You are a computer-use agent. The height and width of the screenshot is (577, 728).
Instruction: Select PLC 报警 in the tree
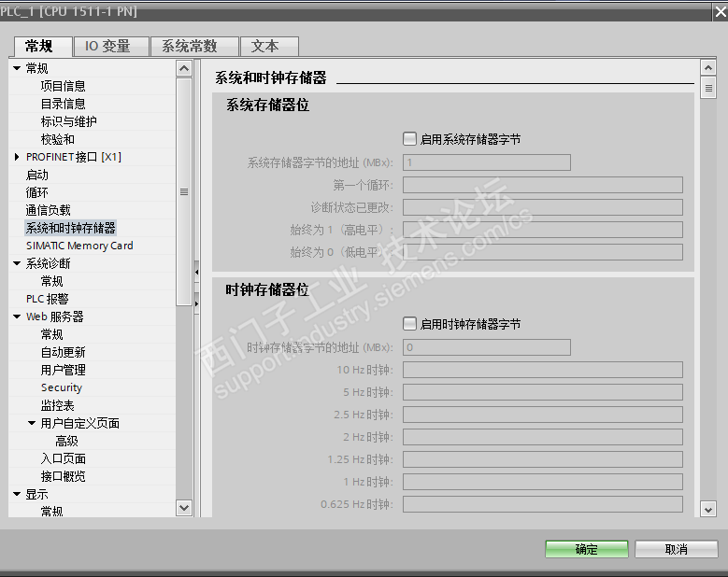[48, 299]
